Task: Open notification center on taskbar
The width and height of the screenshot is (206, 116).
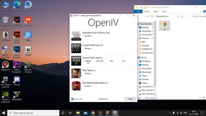Action: pos(202,113)
